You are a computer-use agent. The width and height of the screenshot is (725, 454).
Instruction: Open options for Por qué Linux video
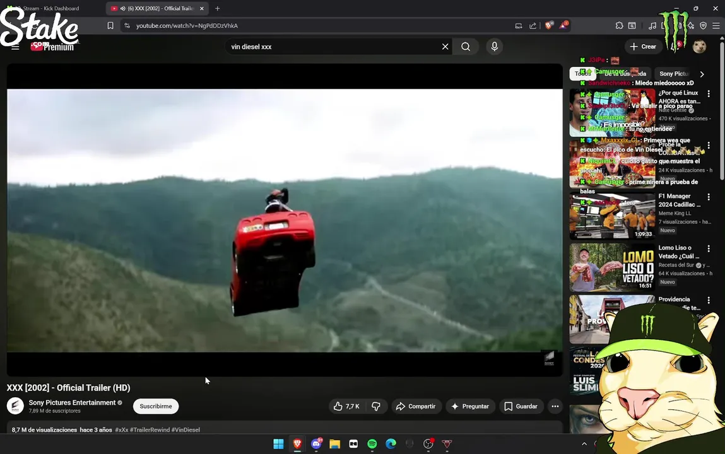pyautogui.click(x=709, y=94)
